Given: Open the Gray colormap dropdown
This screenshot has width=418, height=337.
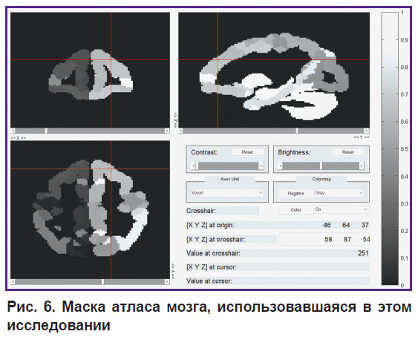Looking at the screenshot, I should (339, 193).
